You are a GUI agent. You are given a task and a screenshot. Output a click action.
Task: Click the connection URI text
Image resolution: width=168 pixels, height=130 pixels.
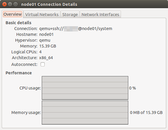(x=76, y=28)
